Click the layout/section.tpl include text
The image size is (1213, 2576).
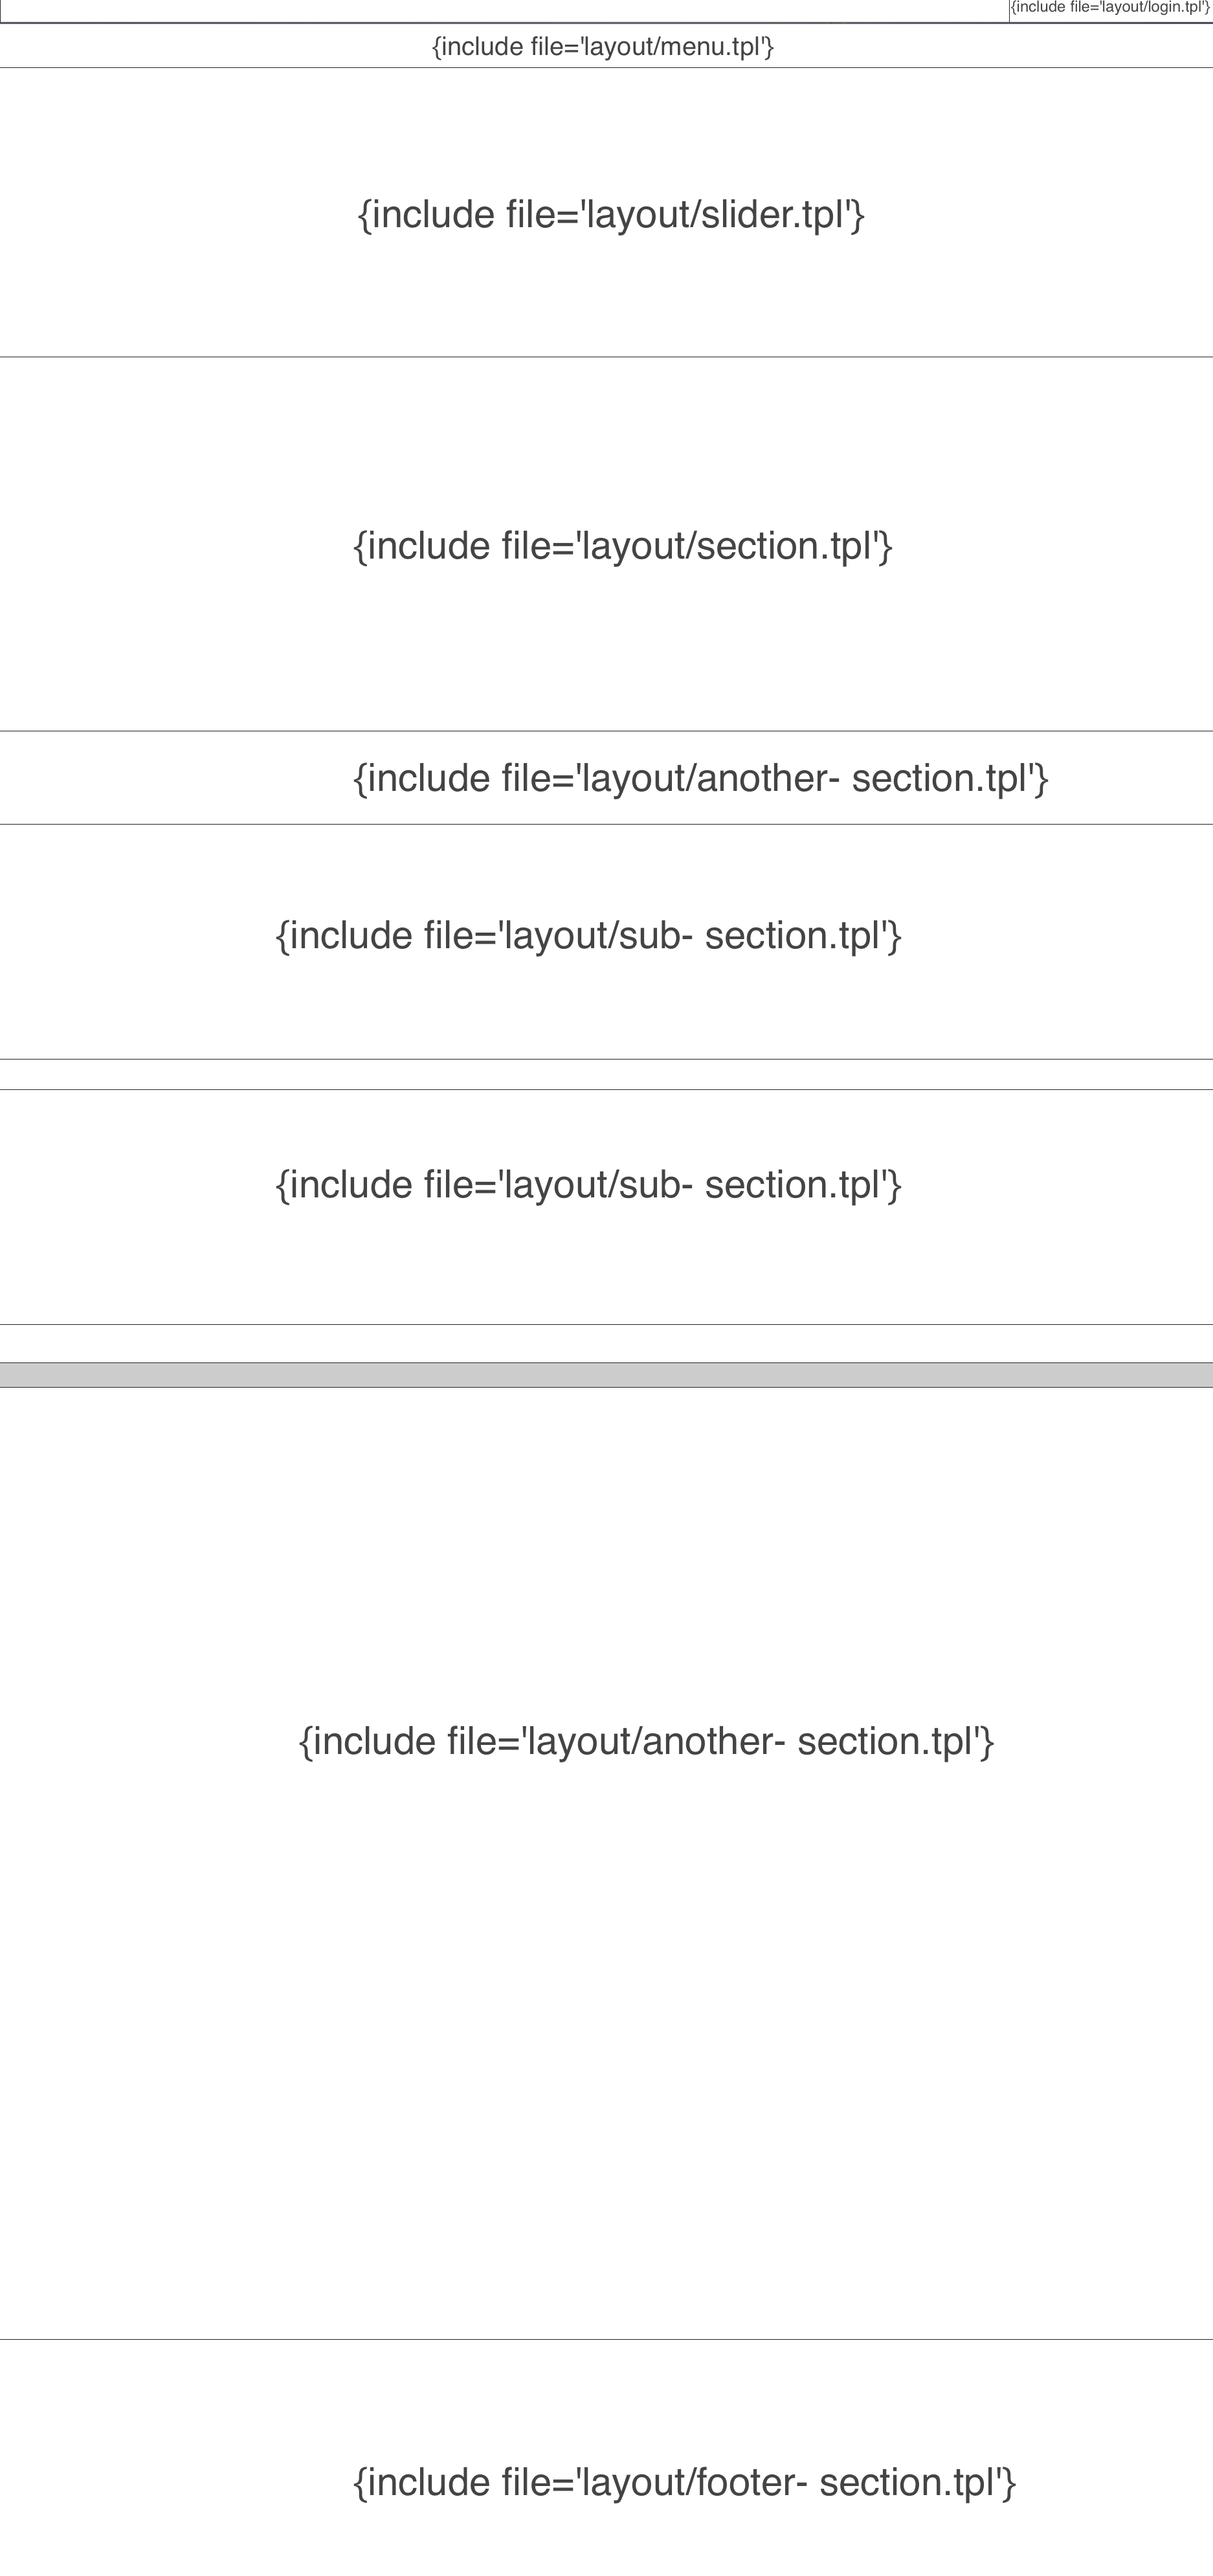click(622, 546)
